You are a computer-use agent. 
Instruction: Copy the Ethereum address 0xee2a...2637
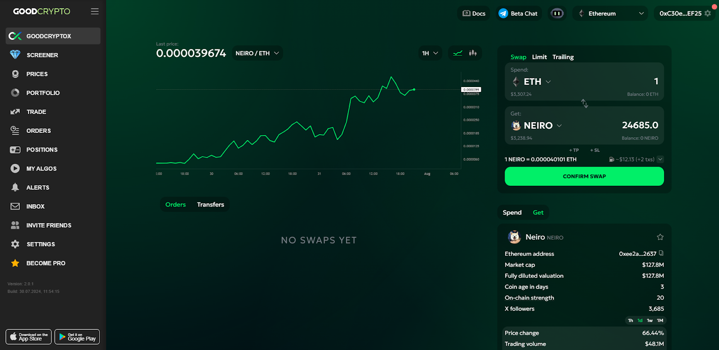coord(661,254)
